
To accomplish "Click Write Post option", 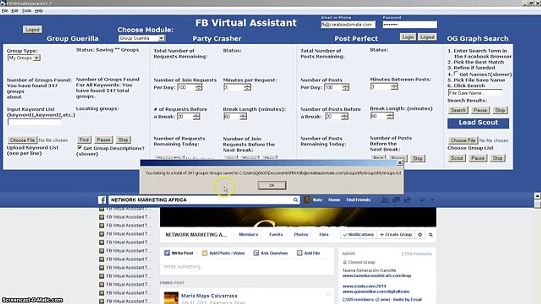I will pyautogui.click(x=179, y=253).
